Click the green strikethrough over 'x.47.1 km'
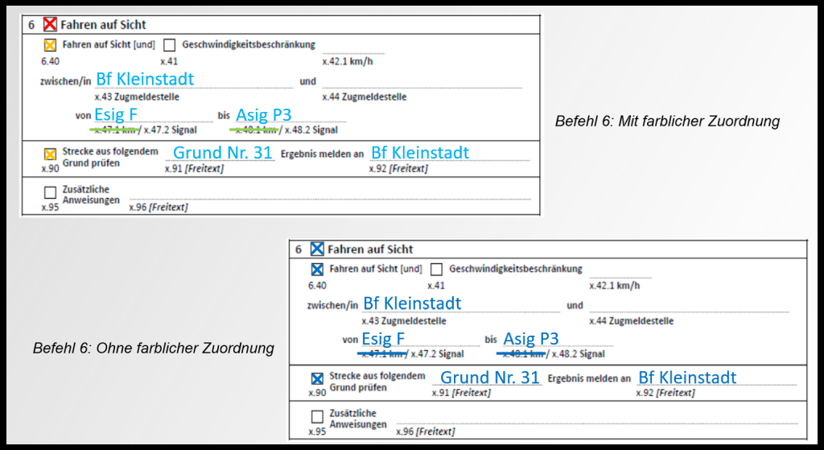The width and height of the screenshot is (824, 450). 115,130
